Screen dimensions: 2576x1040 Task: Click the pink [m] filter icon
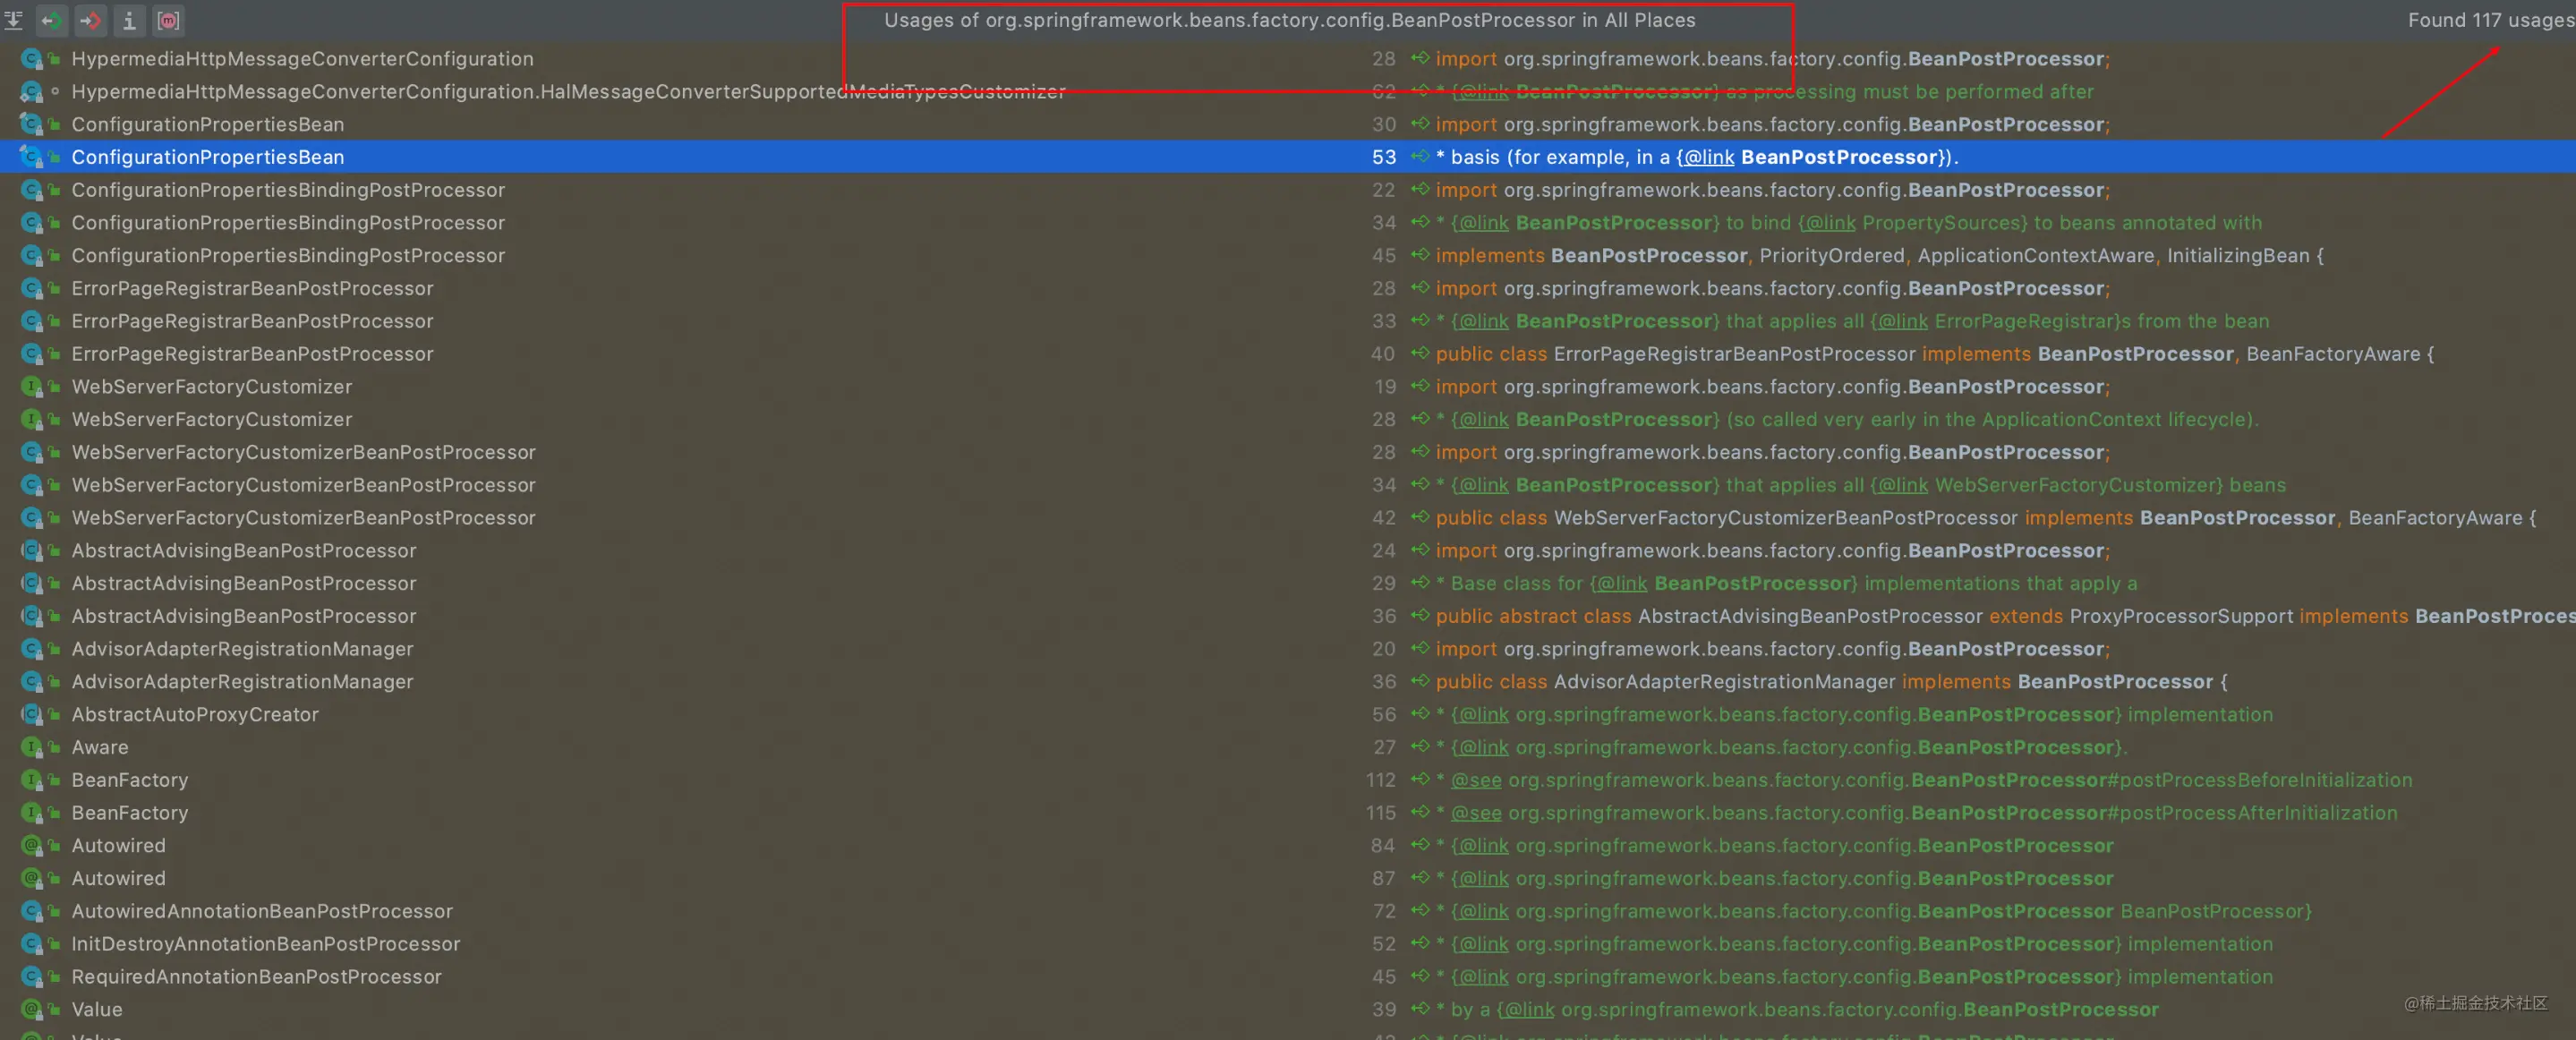point(168,20)
